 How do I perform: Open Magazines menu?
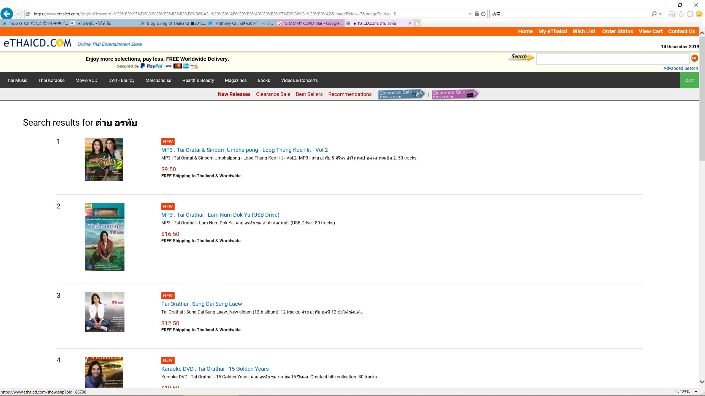[236, 80]
